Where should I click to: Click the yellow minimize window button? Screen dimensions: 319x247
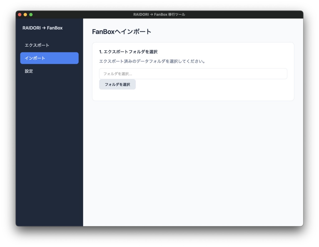tap(25, 14)
